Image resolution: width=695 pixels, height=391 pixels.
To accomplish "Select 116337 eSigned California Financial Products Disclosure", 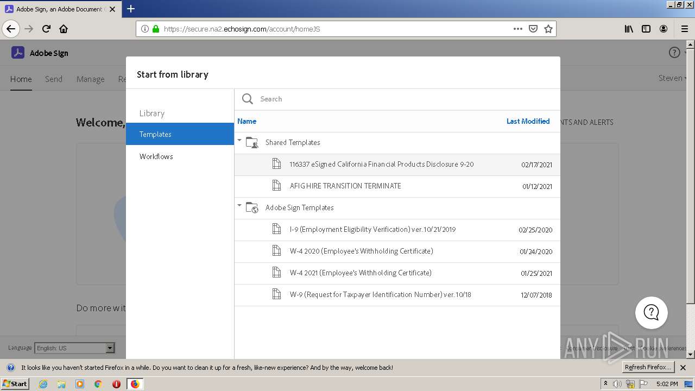I will [x=397, y=165].
